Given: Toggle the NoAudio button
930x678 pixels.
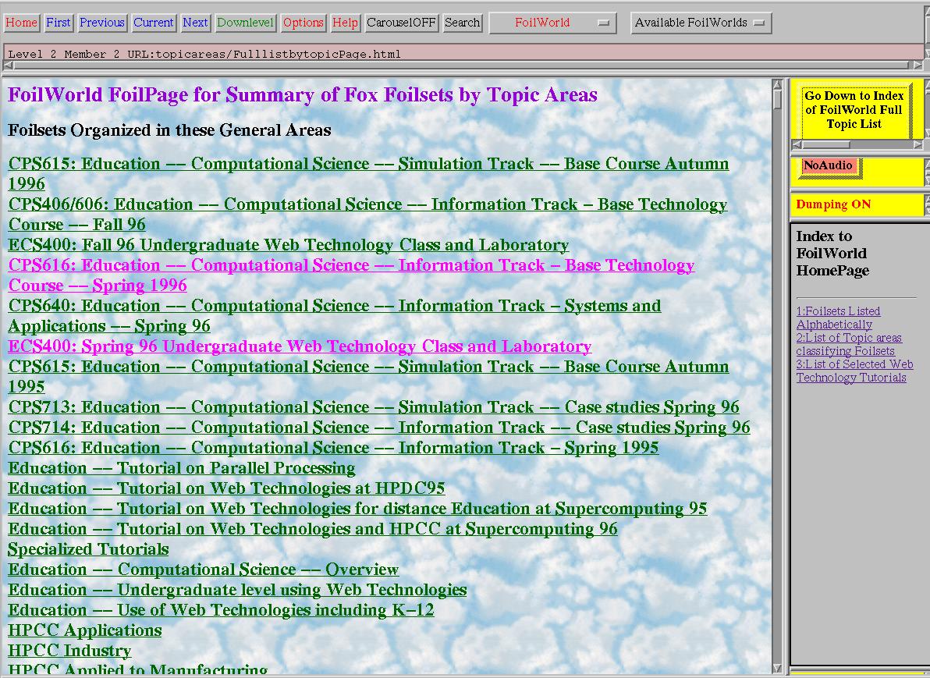Looking at the screenshot, I should 828,166.
